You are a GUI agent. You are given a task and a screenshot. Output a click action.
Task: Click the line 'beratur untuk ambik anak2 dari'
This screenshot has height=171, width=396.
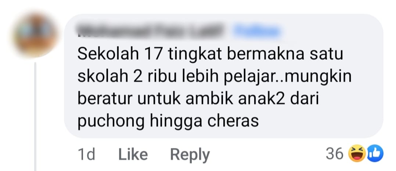pyautogui.click(x=198, y=98)
